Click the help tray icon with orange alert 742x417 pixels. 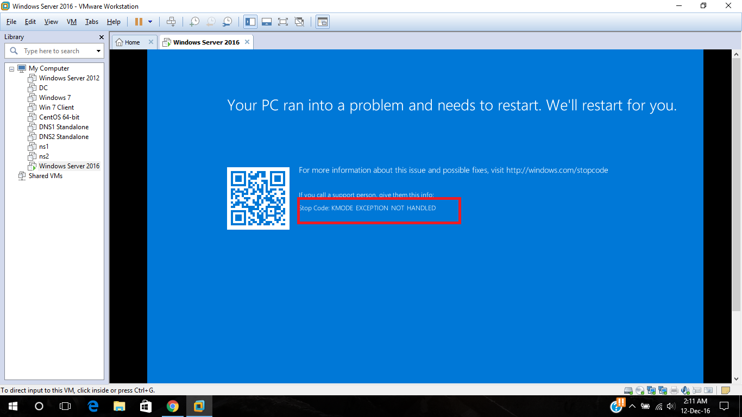click(x=617, y=405)
